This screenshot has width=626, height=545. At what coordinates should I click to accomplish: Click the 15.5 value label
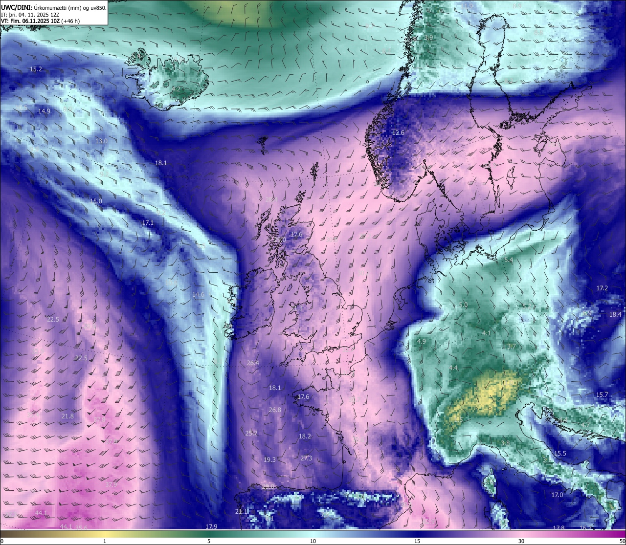coord(560,454)
